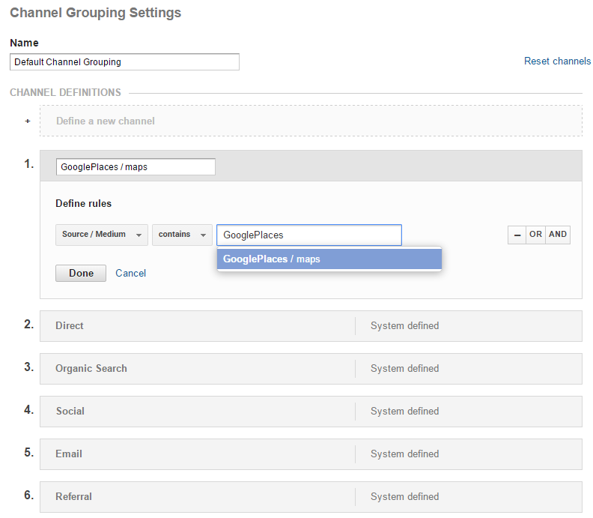Click System defined label in Organic Search row
The width and height of the screenshot is (593, 518).
pyautogui.click(x=404, y=368)
